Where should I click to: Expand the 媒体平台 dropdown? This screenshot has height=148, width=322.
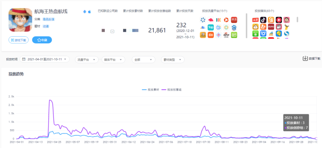click(x=113, y=59)
